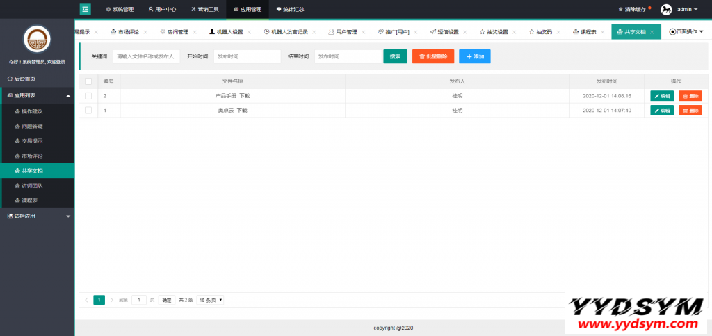Screen dimensions: 712x336
Task: Open the 用户中心 top menu
Action: (x=162, y=10)
